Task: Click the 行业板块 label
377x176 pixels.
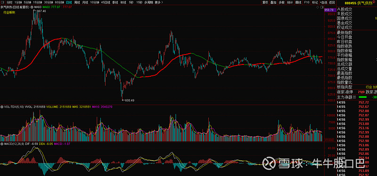Action: pyautogui.click(x=9, y=12)
